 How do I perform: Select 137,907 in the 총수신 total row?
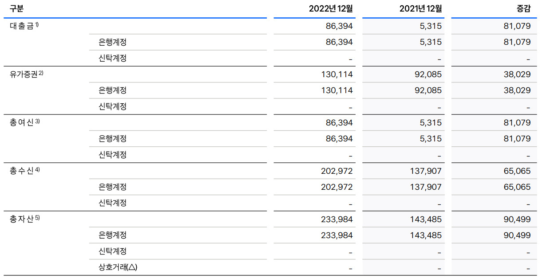click(x=426, y=171)
